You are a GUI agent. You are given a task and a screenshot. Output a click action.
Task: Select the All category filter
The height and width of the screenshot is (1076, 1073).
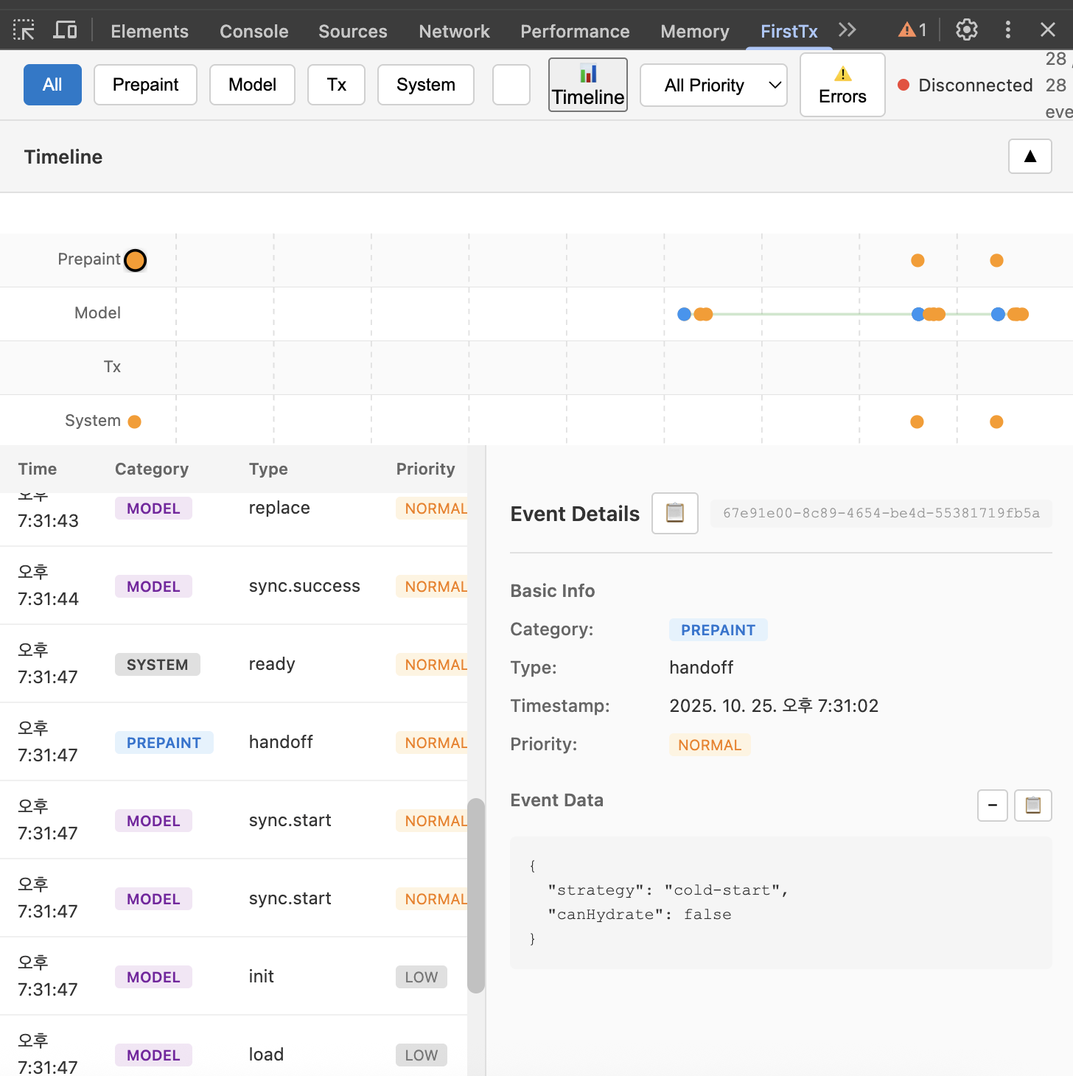point(52,85)
